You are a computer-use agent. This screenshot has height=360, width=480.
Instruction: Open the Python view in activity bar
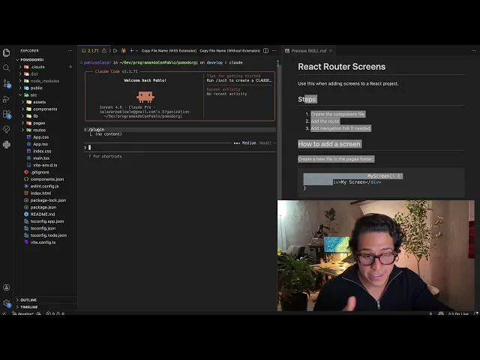[x=7, y=144]
